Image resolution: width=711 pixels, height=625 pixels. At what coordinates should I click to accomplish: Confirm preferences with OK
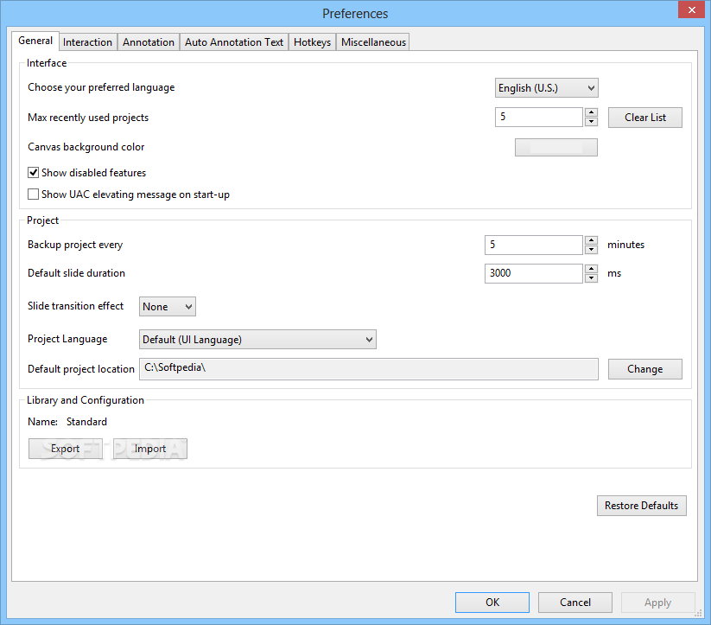point(492,603)
